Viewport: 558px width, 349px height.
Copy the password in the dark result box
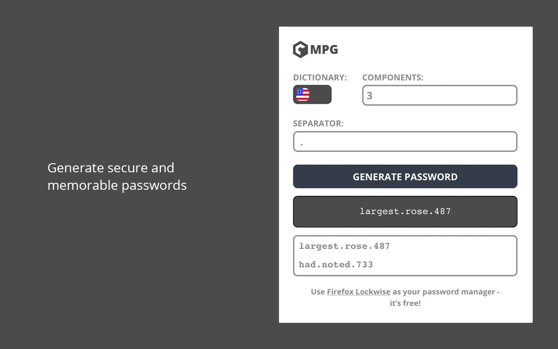pyautogui.click(x=405, y=212)
